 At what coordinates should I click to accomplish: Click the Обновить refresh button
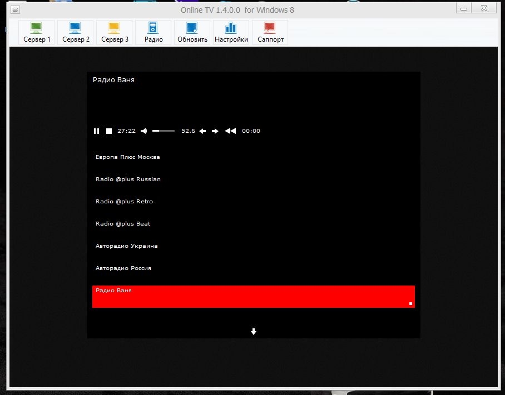pos(192,32)
